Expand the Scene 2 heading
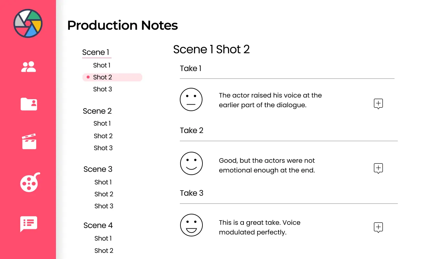 (97, 111)
